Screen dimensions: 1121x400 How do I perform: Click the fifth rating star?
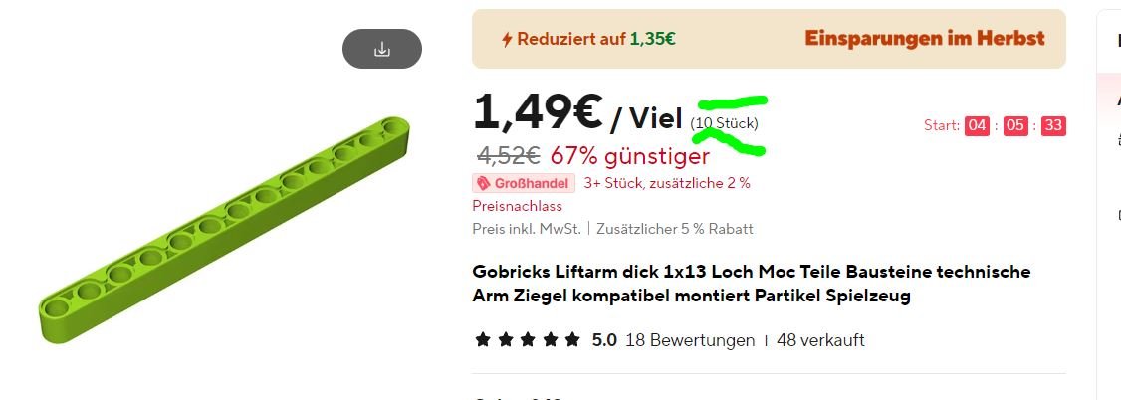(x=572, y=340)
